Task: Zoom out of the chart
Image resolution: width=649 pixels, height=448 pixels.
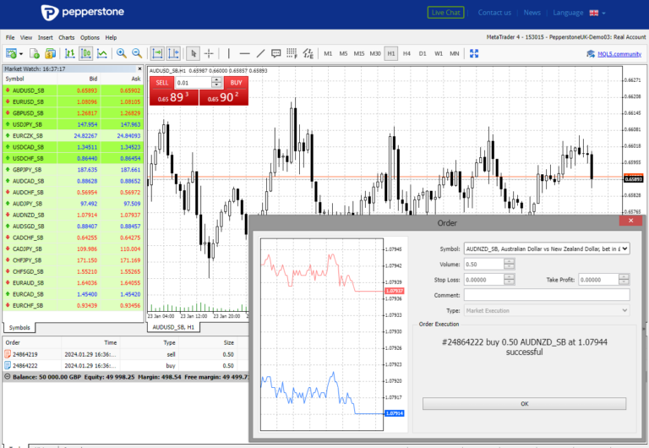Action: [137, 53]
